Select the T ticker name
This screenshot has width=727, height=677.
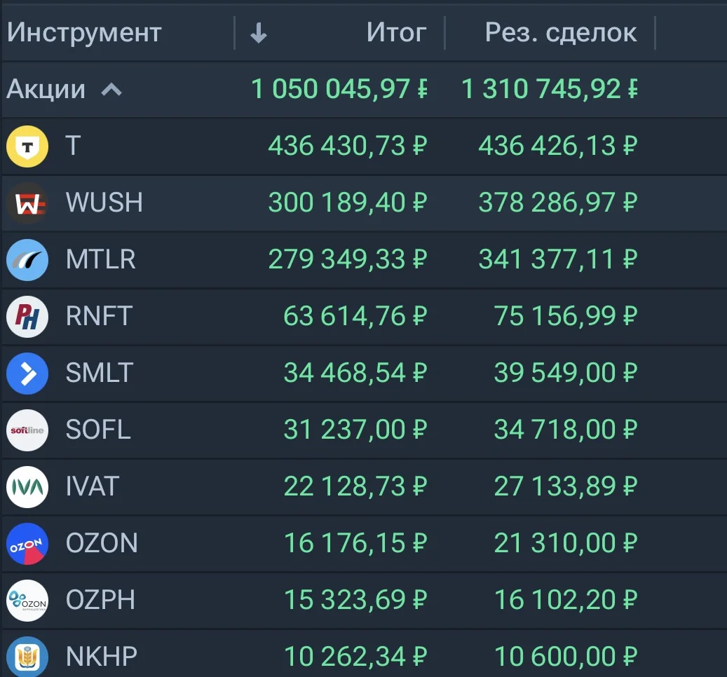[x=73, y=146]
